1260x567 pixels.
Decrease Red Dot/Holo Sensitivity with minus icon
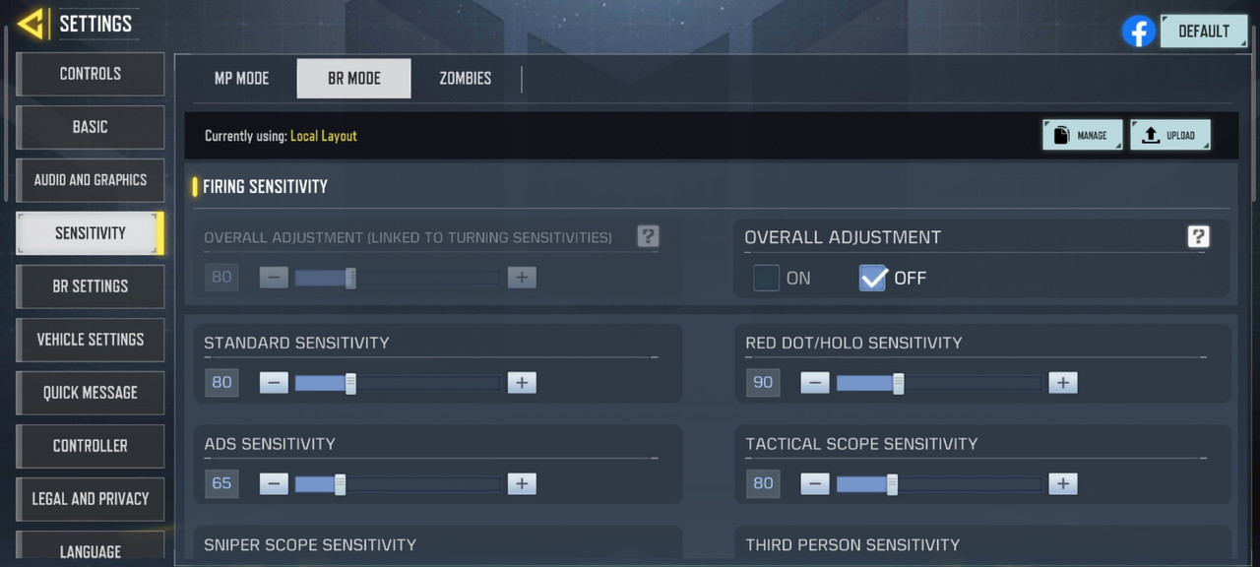tap(815, 382)
